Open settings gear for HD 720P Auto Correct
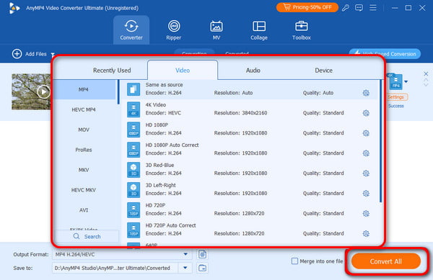The image size is (433, 280). point(366,234)
